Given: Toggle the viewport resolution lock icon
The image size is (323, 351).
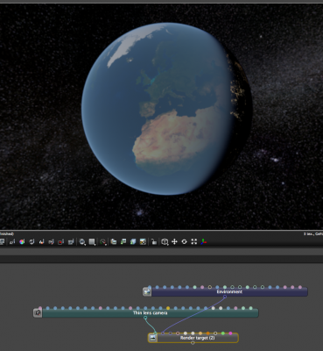Looking at the screenshot, I should [154, 241].
